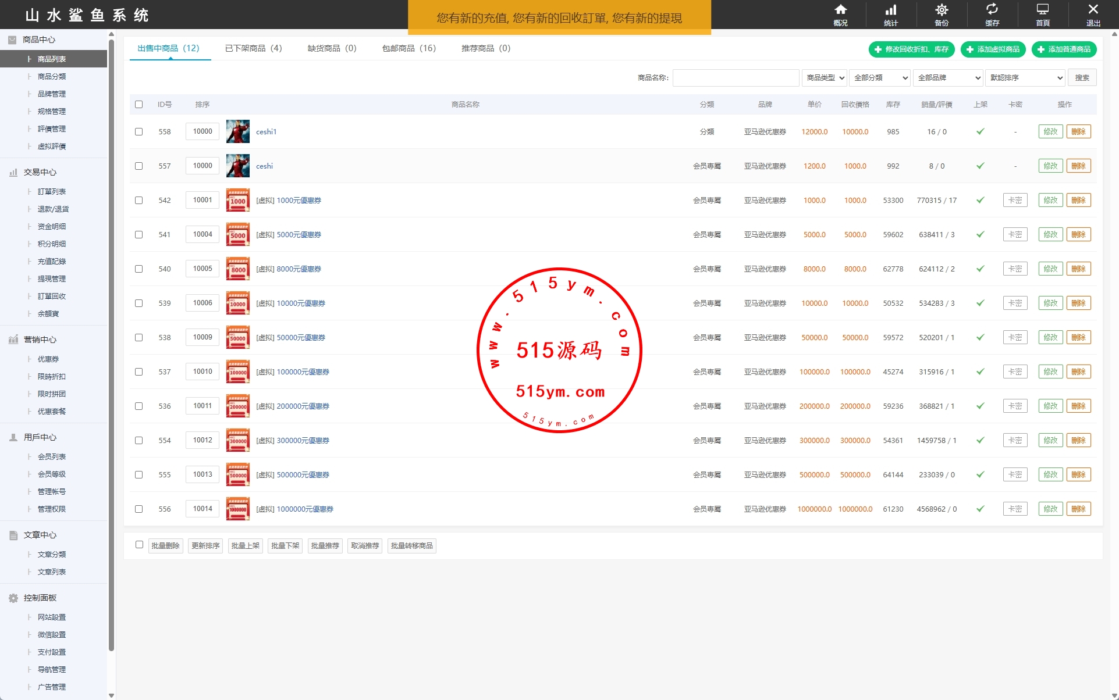Click the 备份 gear icon
This screenshot has width=1119, height=700.
(942, 10)
